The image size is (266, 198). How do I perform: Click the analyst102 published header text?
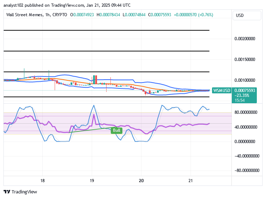[67, 5]
